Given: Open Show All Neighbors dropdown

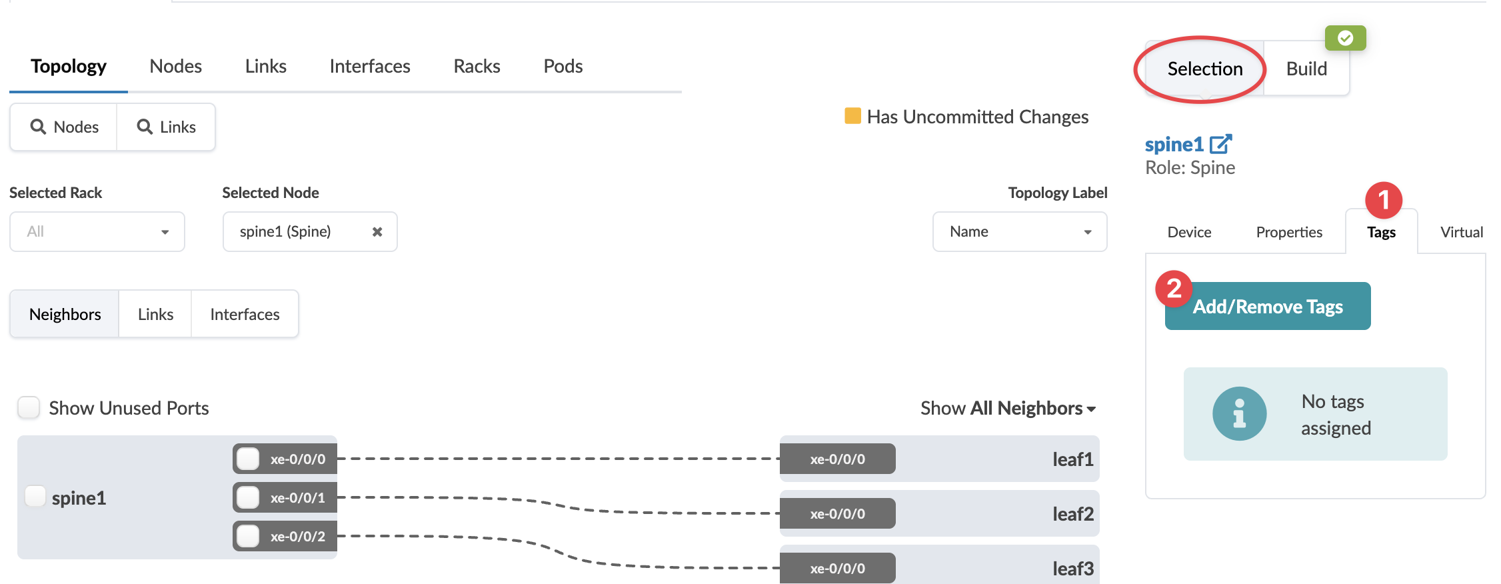Looking at the screenshot, I should click(1008, 408).
